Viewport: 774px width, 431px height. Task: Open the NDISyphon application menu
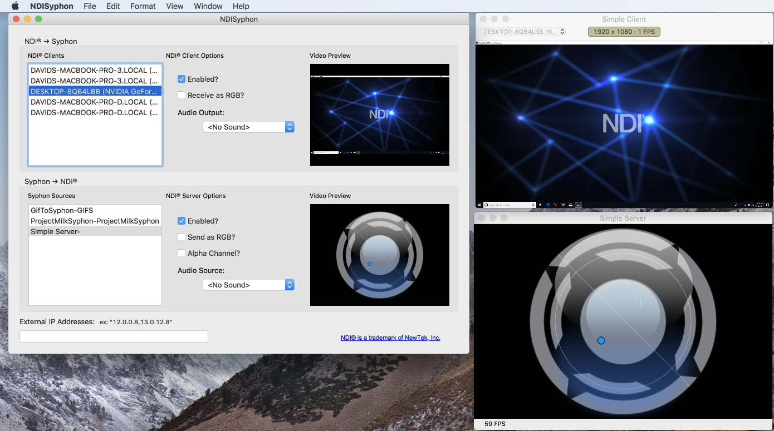52,6
